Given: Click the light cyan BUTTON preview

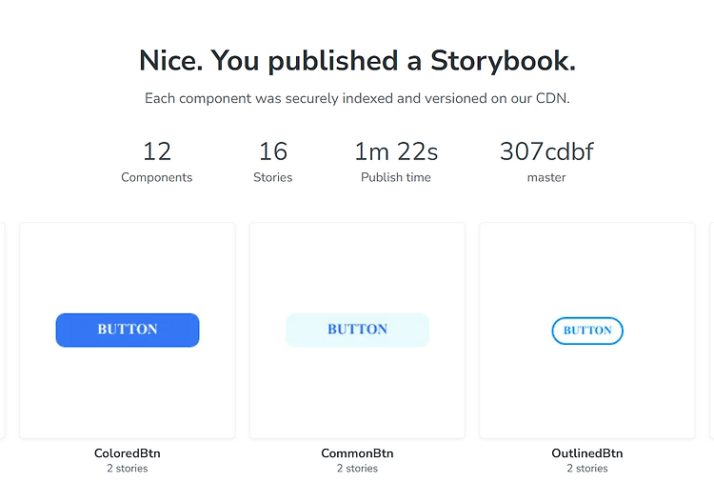Looking at the screenshot, I should pos(357,330).
